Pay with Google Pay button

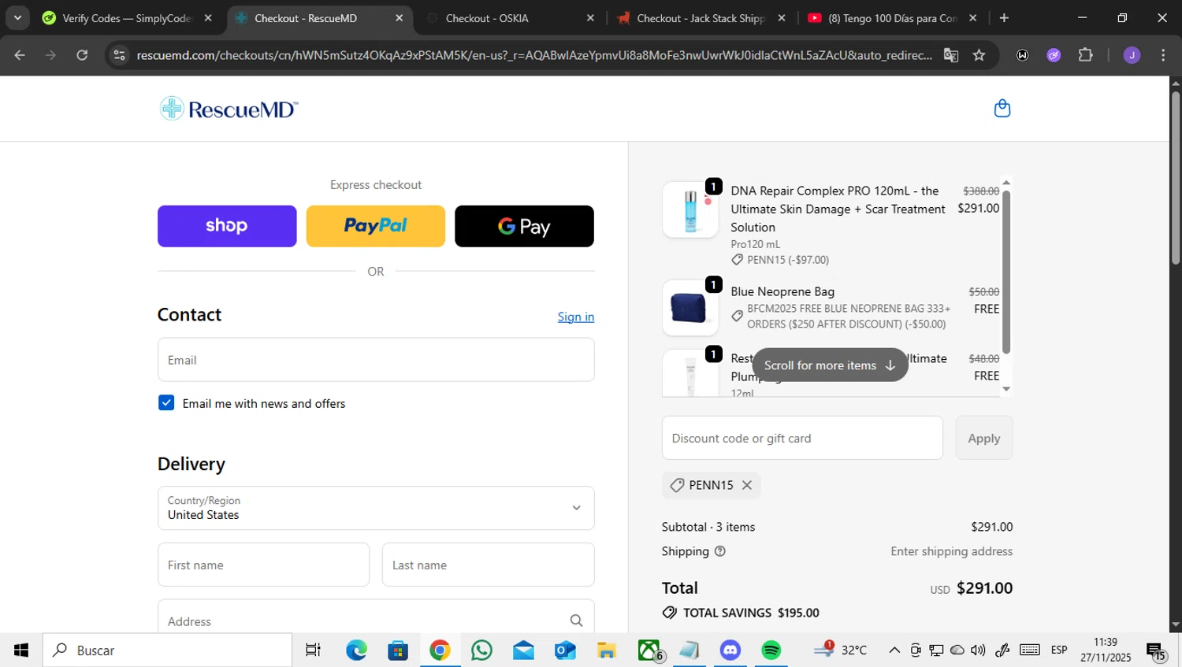click(524, 226)
